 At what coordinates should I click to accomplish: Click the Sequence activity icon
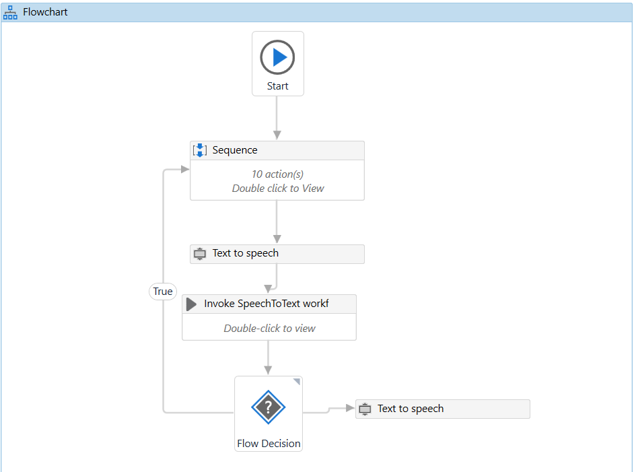click(x=200, y=150)
